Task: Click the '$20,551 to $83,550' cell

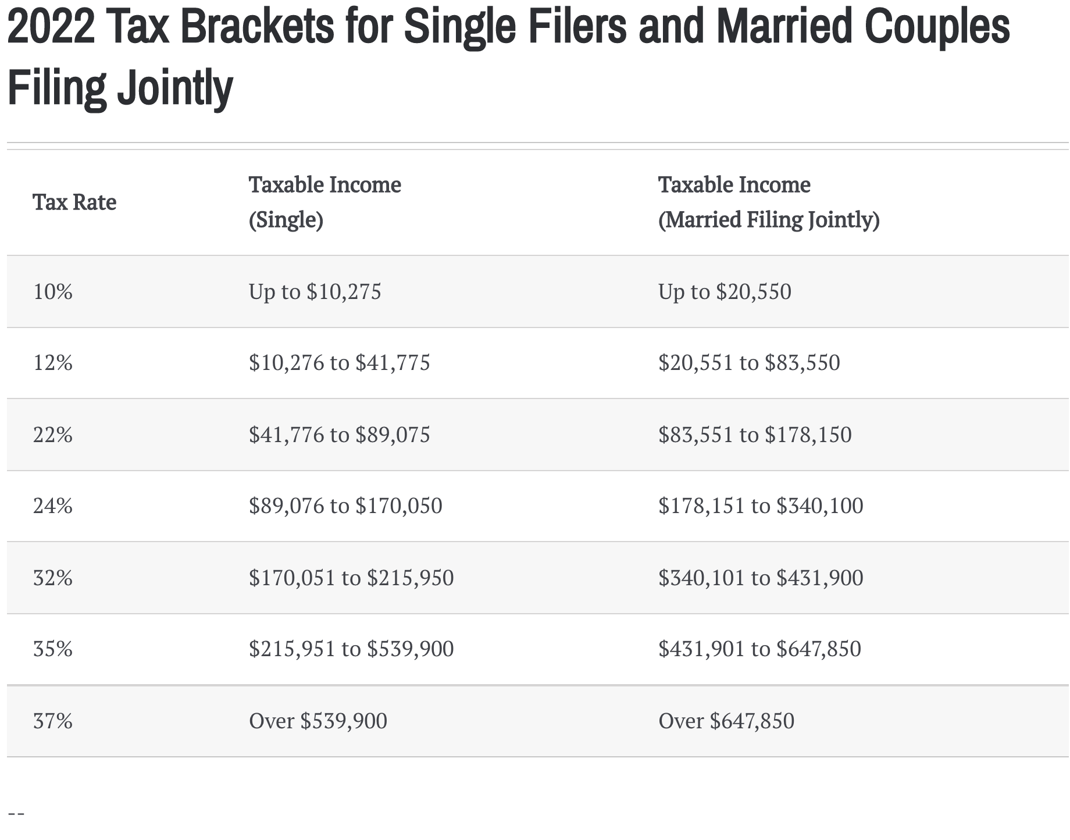Action: [749, 363]
